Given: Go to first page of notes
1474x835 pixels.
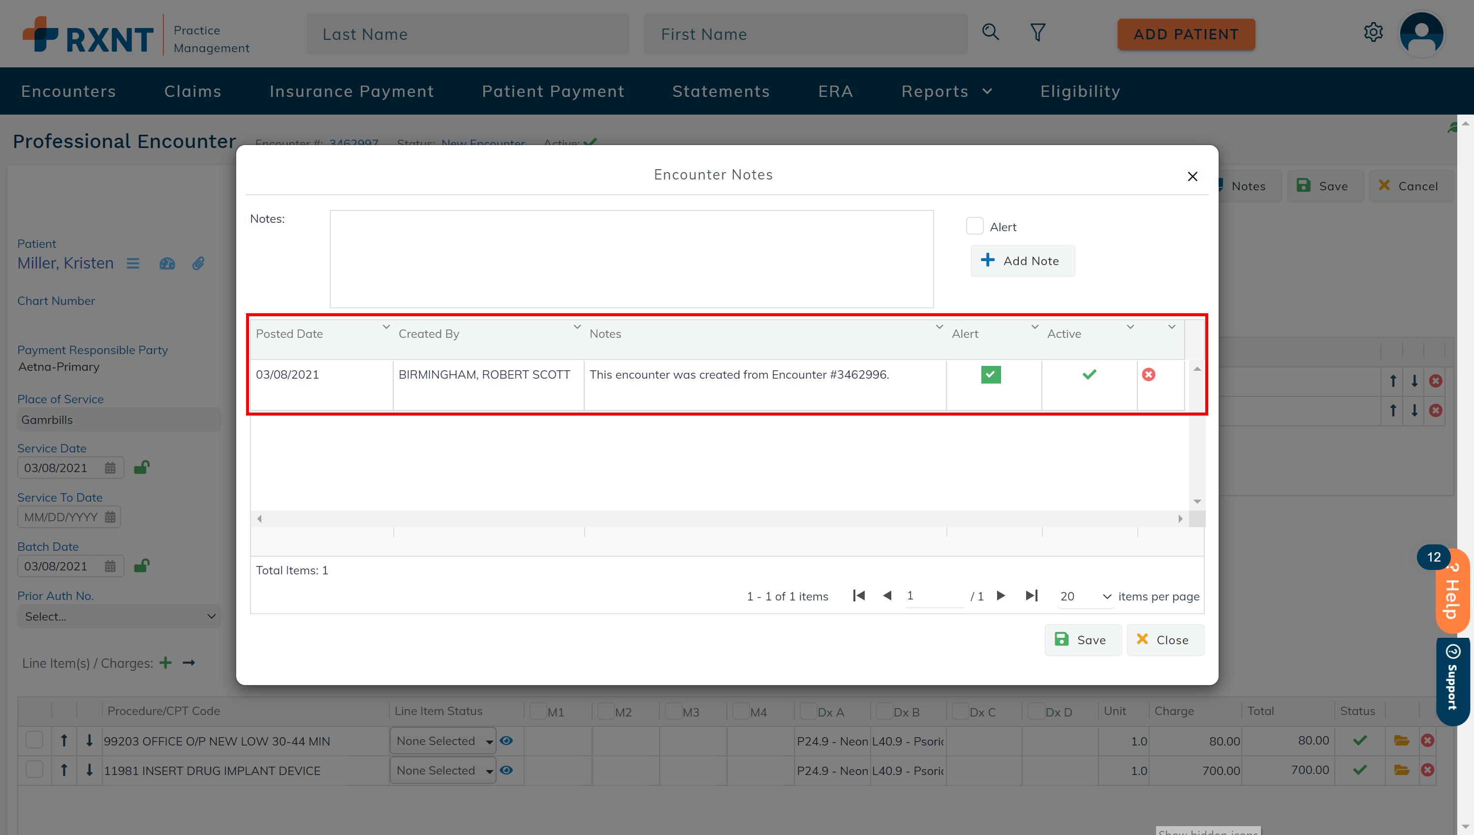Looking at the screenshot, I should click(x=859, y=596).
